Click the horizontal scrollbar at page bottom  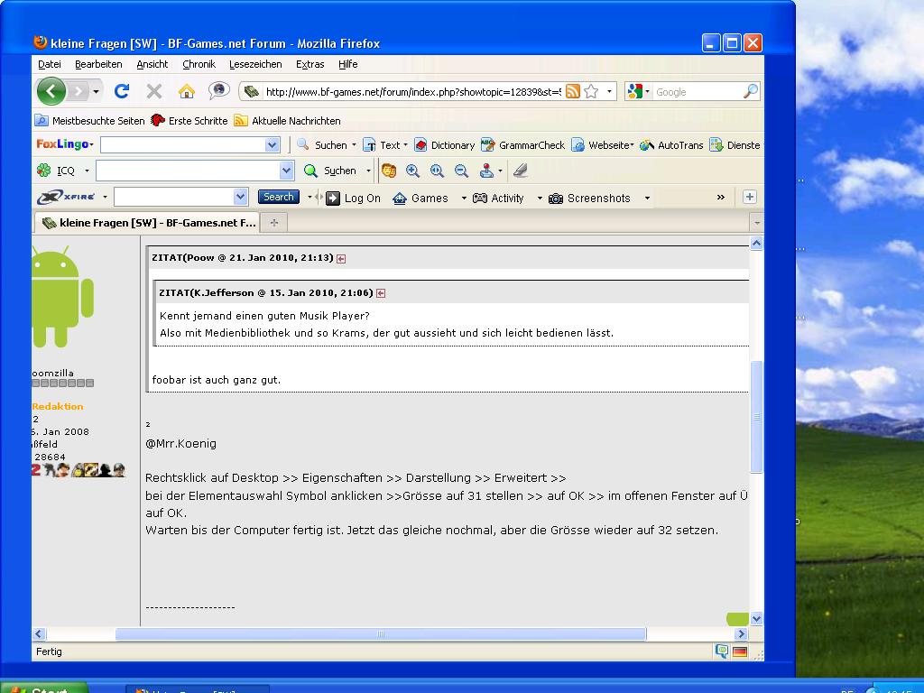[380, 633]
